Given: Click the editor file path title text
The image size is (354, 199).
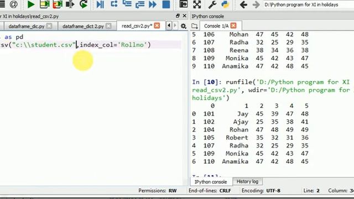Looking at the screenshot, I should click(x=29, y=16).
